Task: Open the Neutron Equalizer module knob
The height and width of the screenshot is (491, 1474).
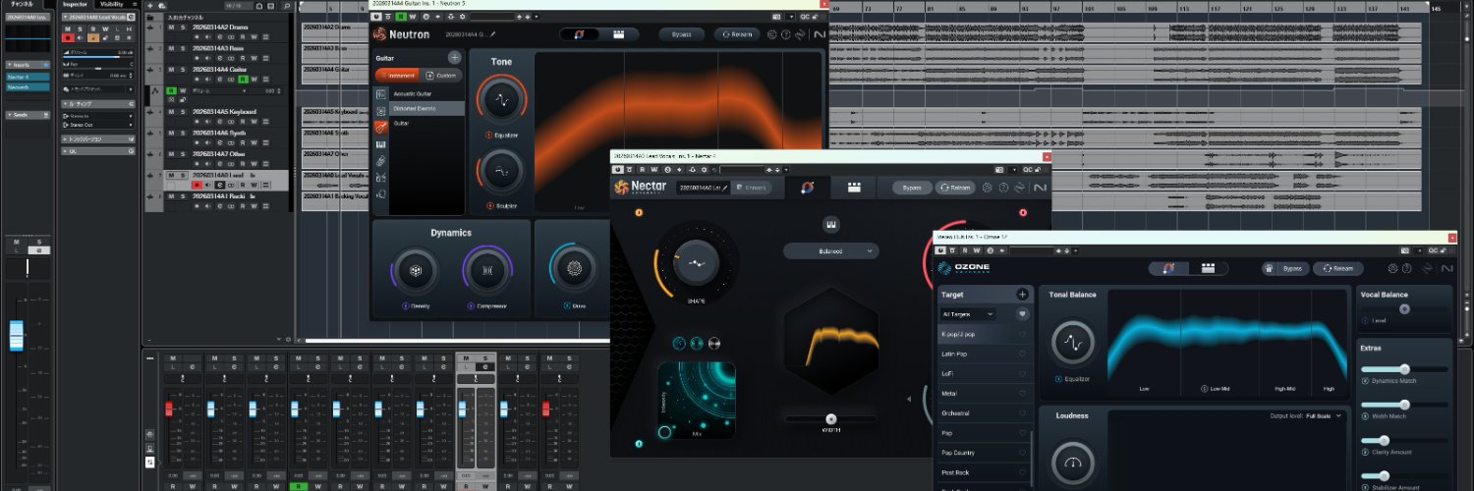Action: 502,101
